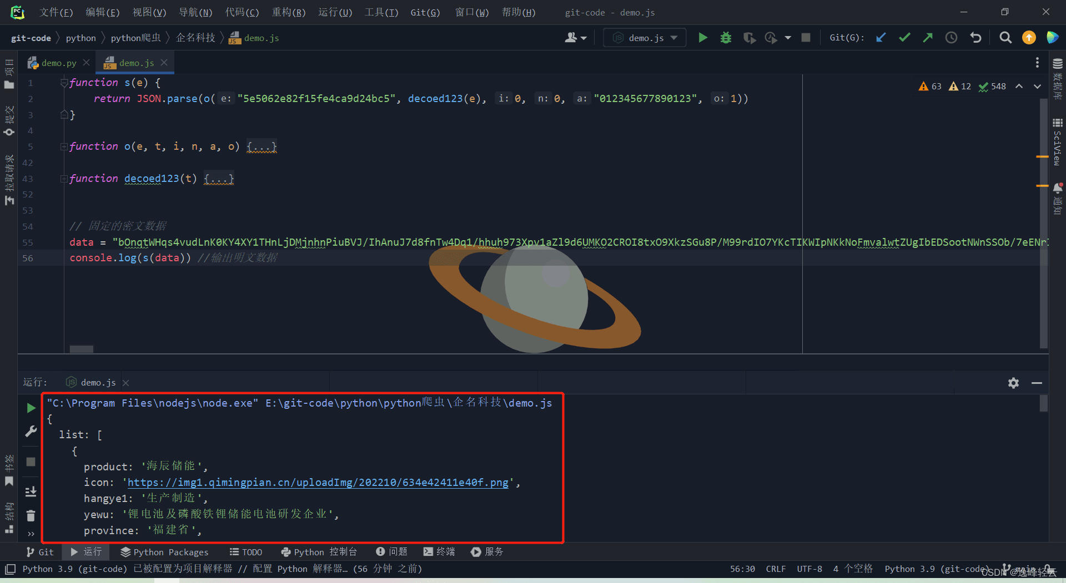Viewport: 1066px width, 583px height.
Task: Open search everywhere with the magnifier icon
Action: point(1005,37)
